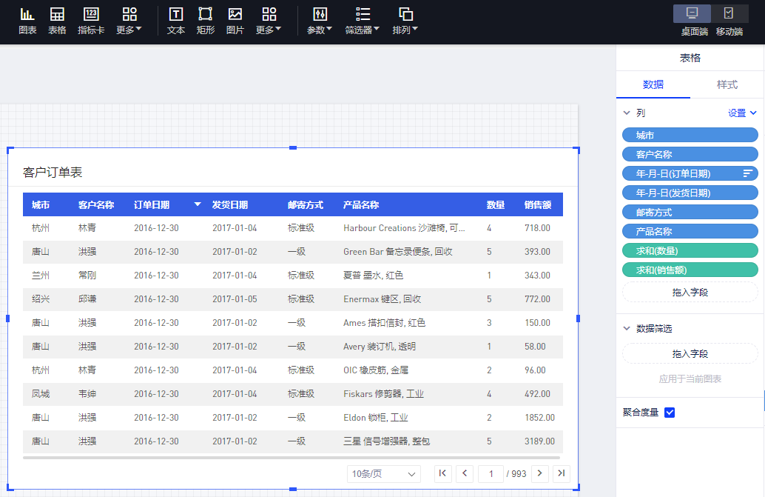Go to next page of table
This screenshot has height=497, width=765.
pos(540,473)
